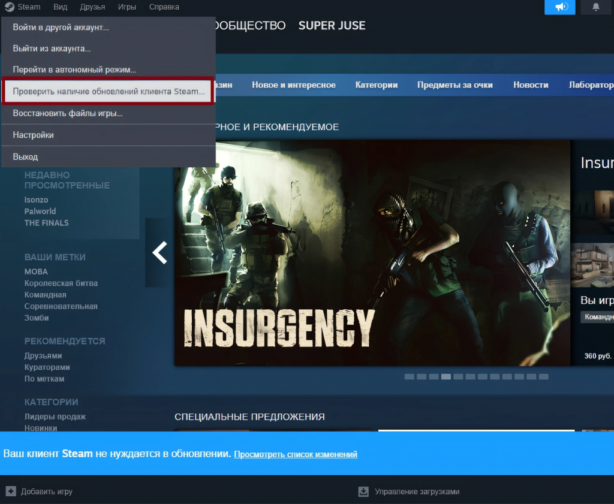This screenshot has height=504, width=614.
Task: Select the Командная tag in sidebar
Action: [x=45, y=295]
